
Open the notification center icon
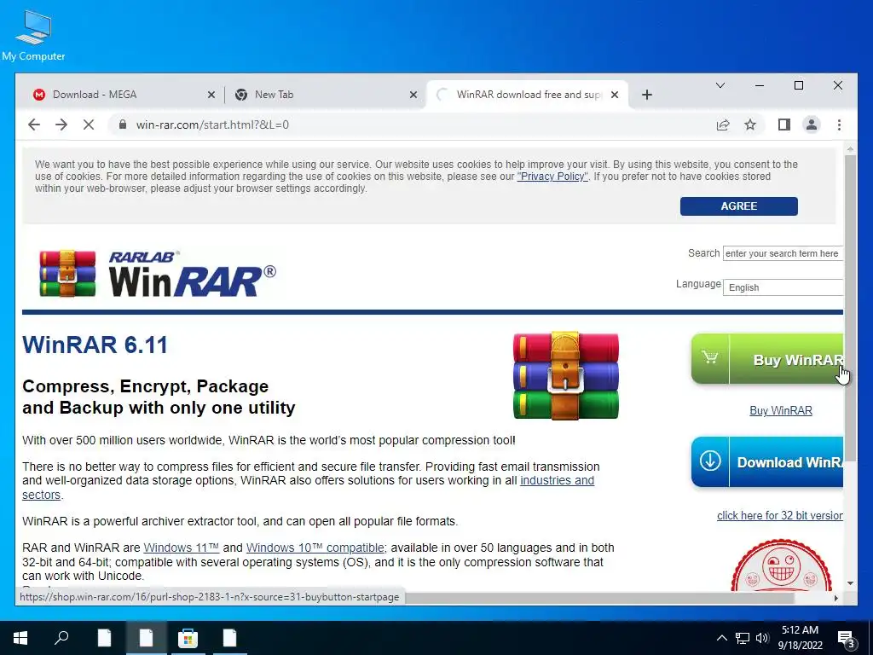847,638
